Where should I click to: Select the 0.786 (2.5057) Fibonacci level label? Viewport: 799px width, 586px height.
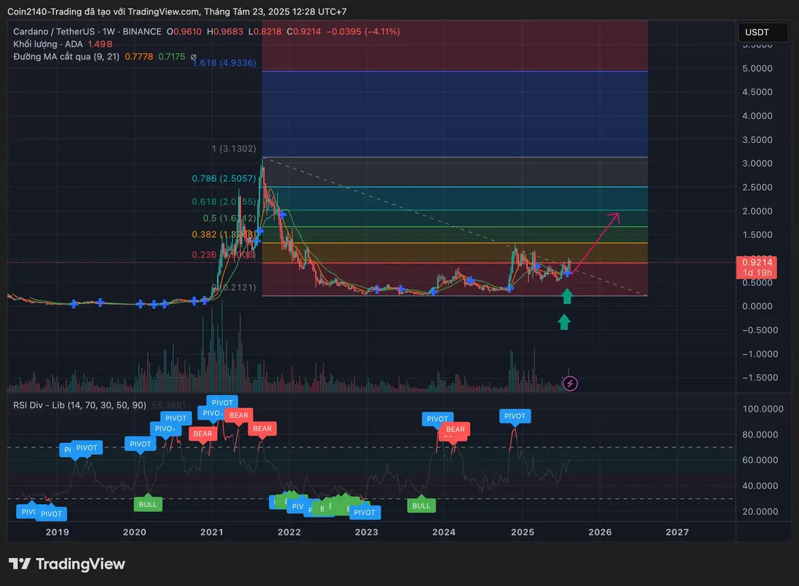[224, 178]
